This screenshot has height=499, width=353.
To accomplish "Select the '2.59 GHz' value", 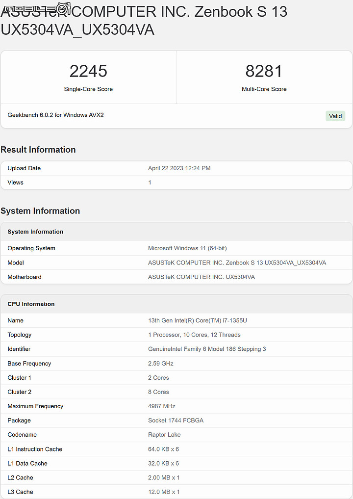I will coord(161,364).
